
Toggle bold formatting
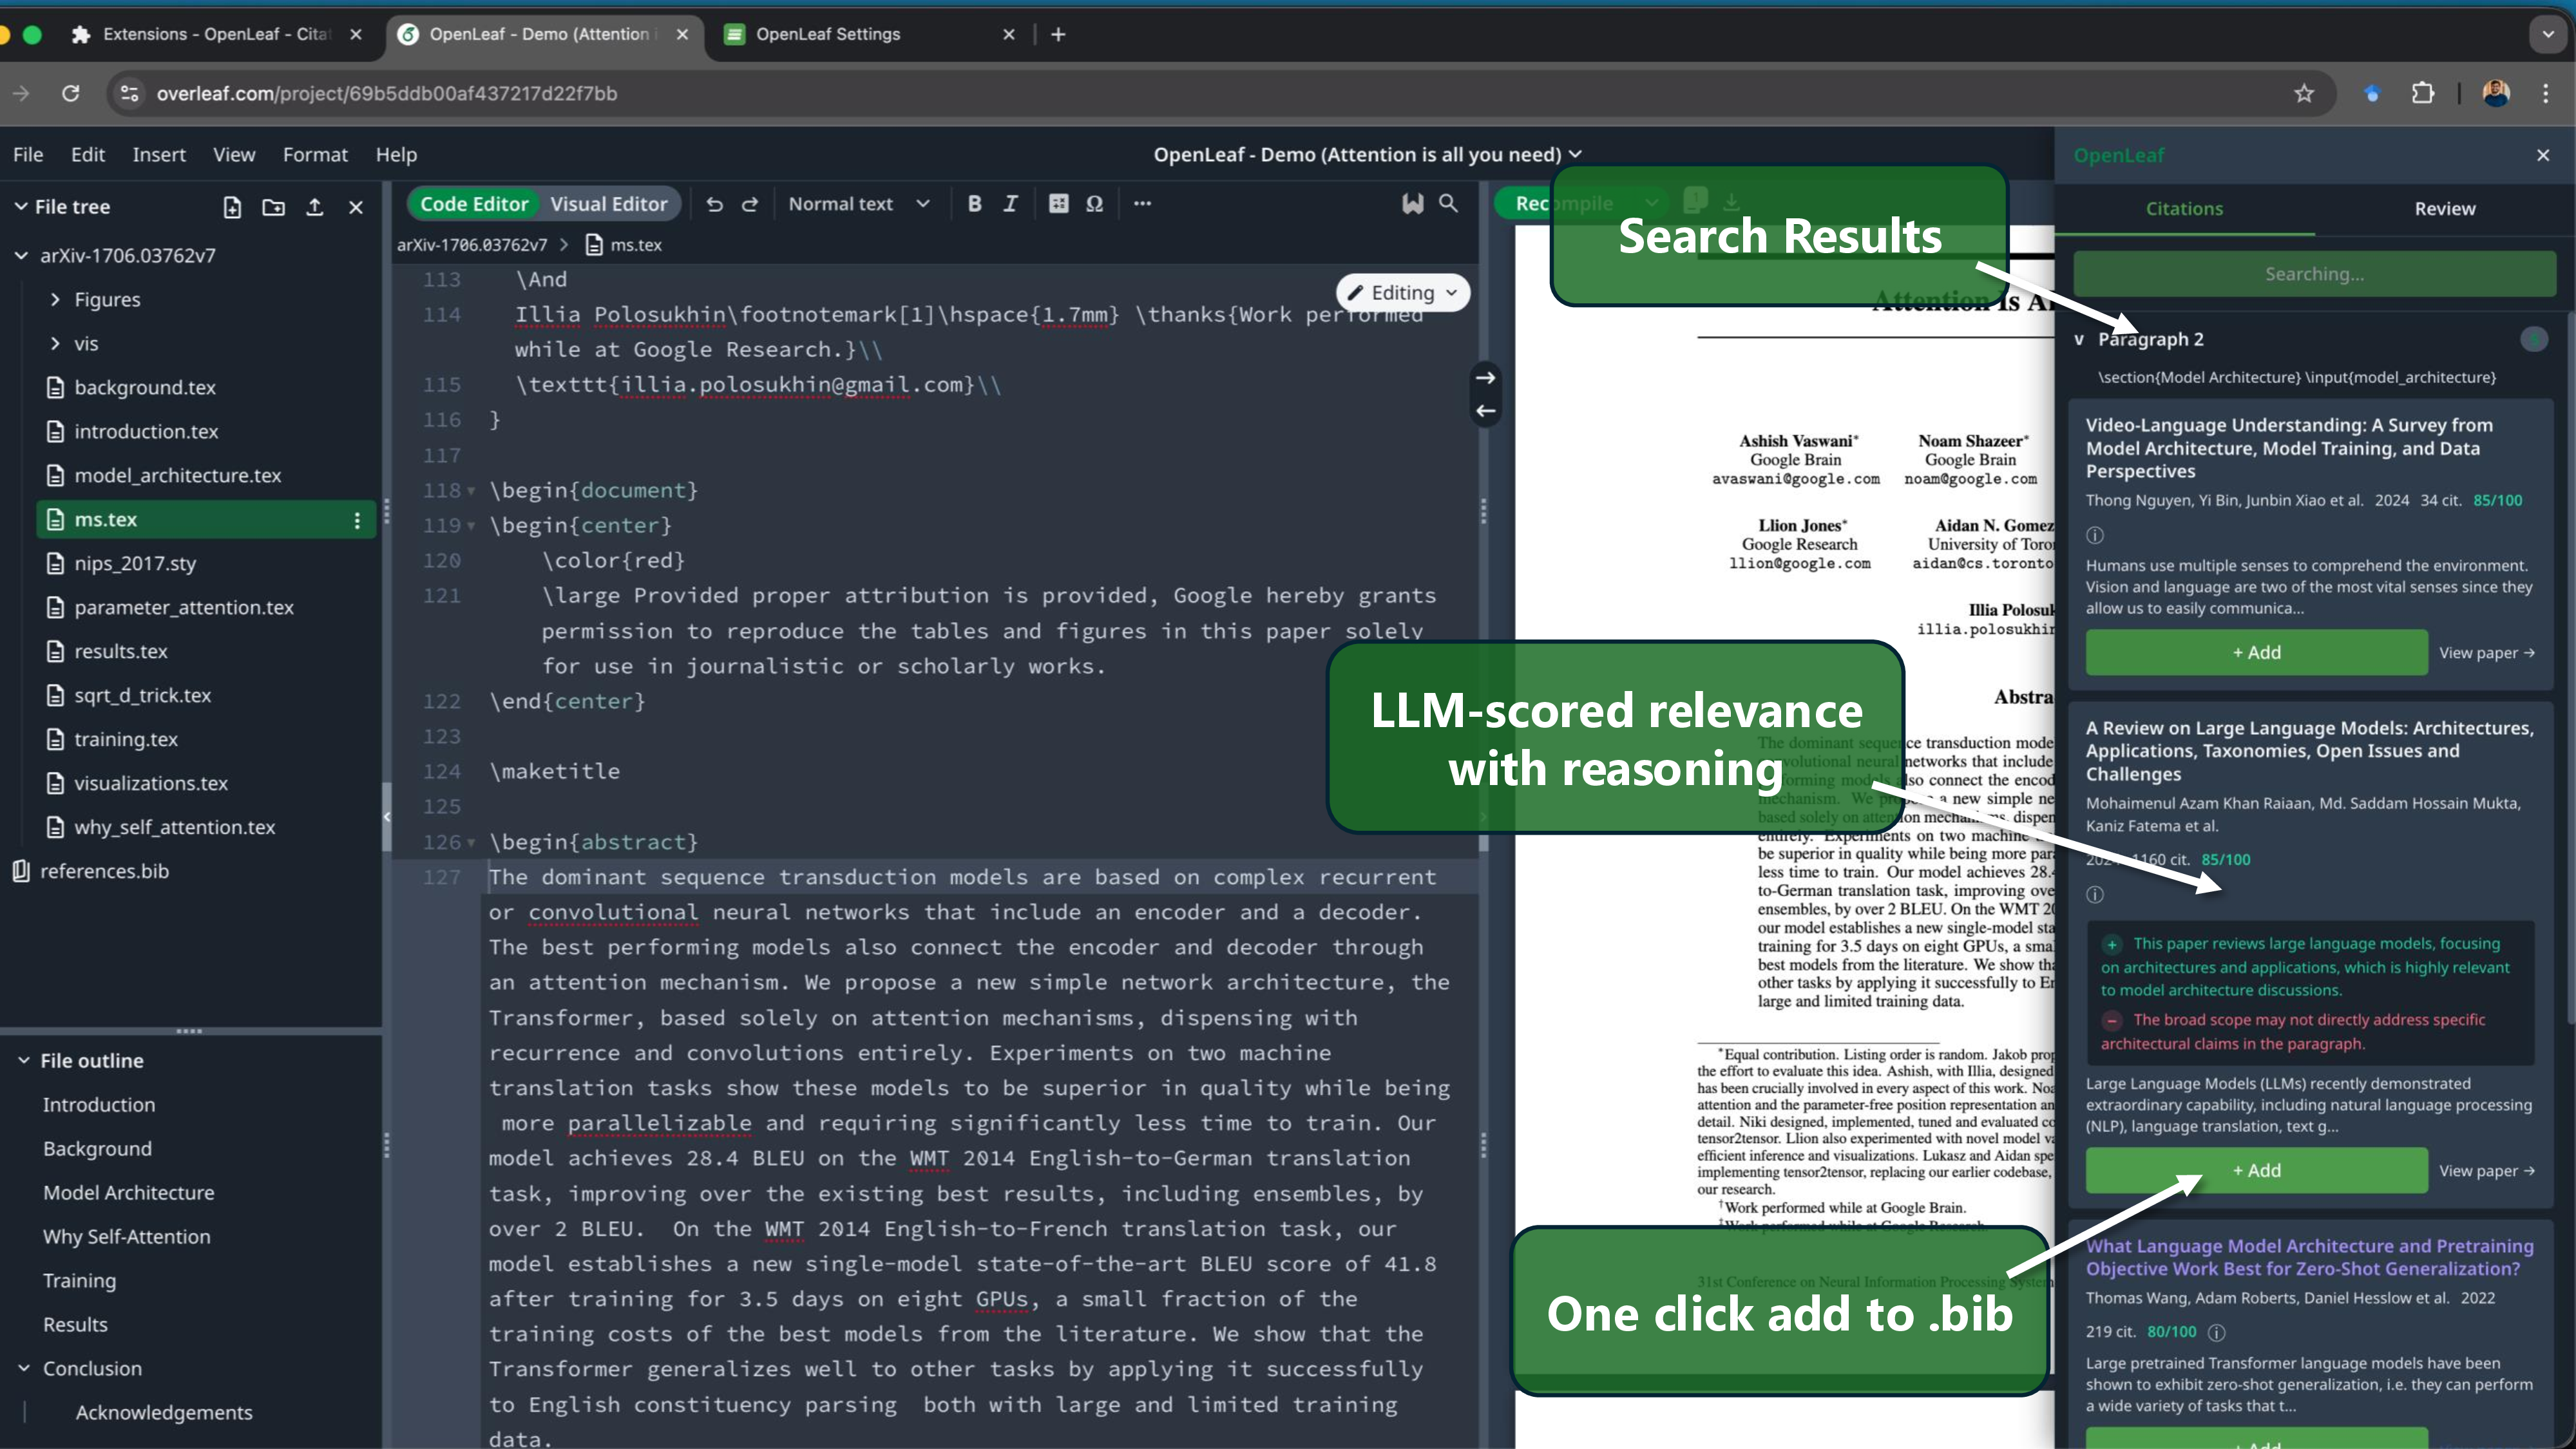click(974, 204)
